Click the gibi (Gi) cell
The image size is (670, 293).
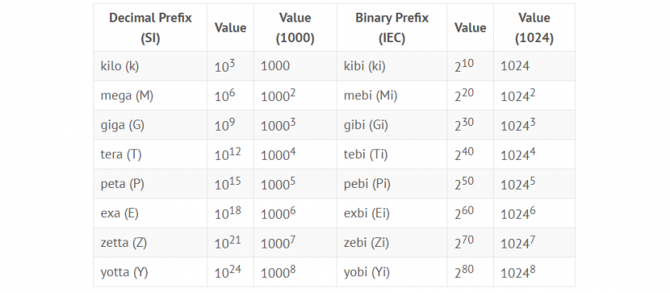tap(392, 125)
